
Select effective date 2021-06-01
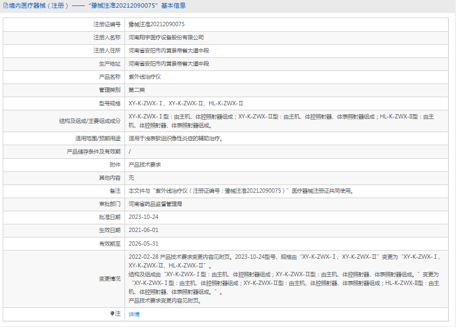pyautogui.click(x=144, y=230)
